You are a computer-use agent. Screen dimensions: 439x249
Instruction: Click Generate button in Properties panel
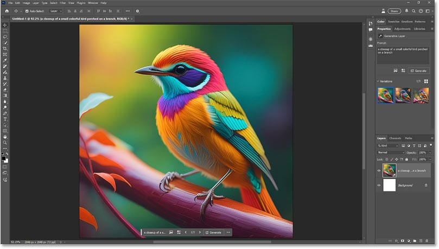click(418, 71)
